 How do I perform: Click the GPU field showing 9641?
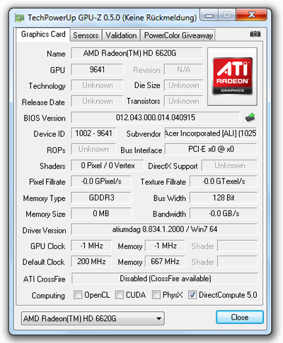(97, 69)
